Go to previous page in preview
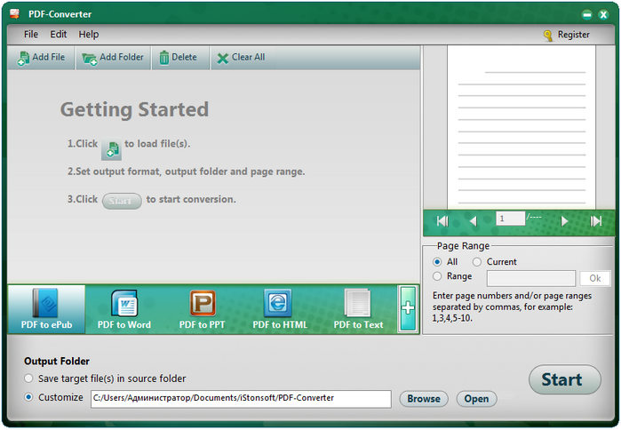This screenshot has width=621, height=430. 473,221
